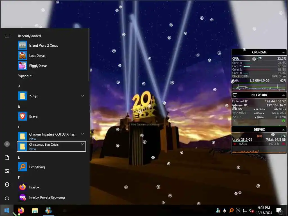Screen dimensions: 288x216
Task: Click the PEAK selector in Network widget
Action: (259, 113)
